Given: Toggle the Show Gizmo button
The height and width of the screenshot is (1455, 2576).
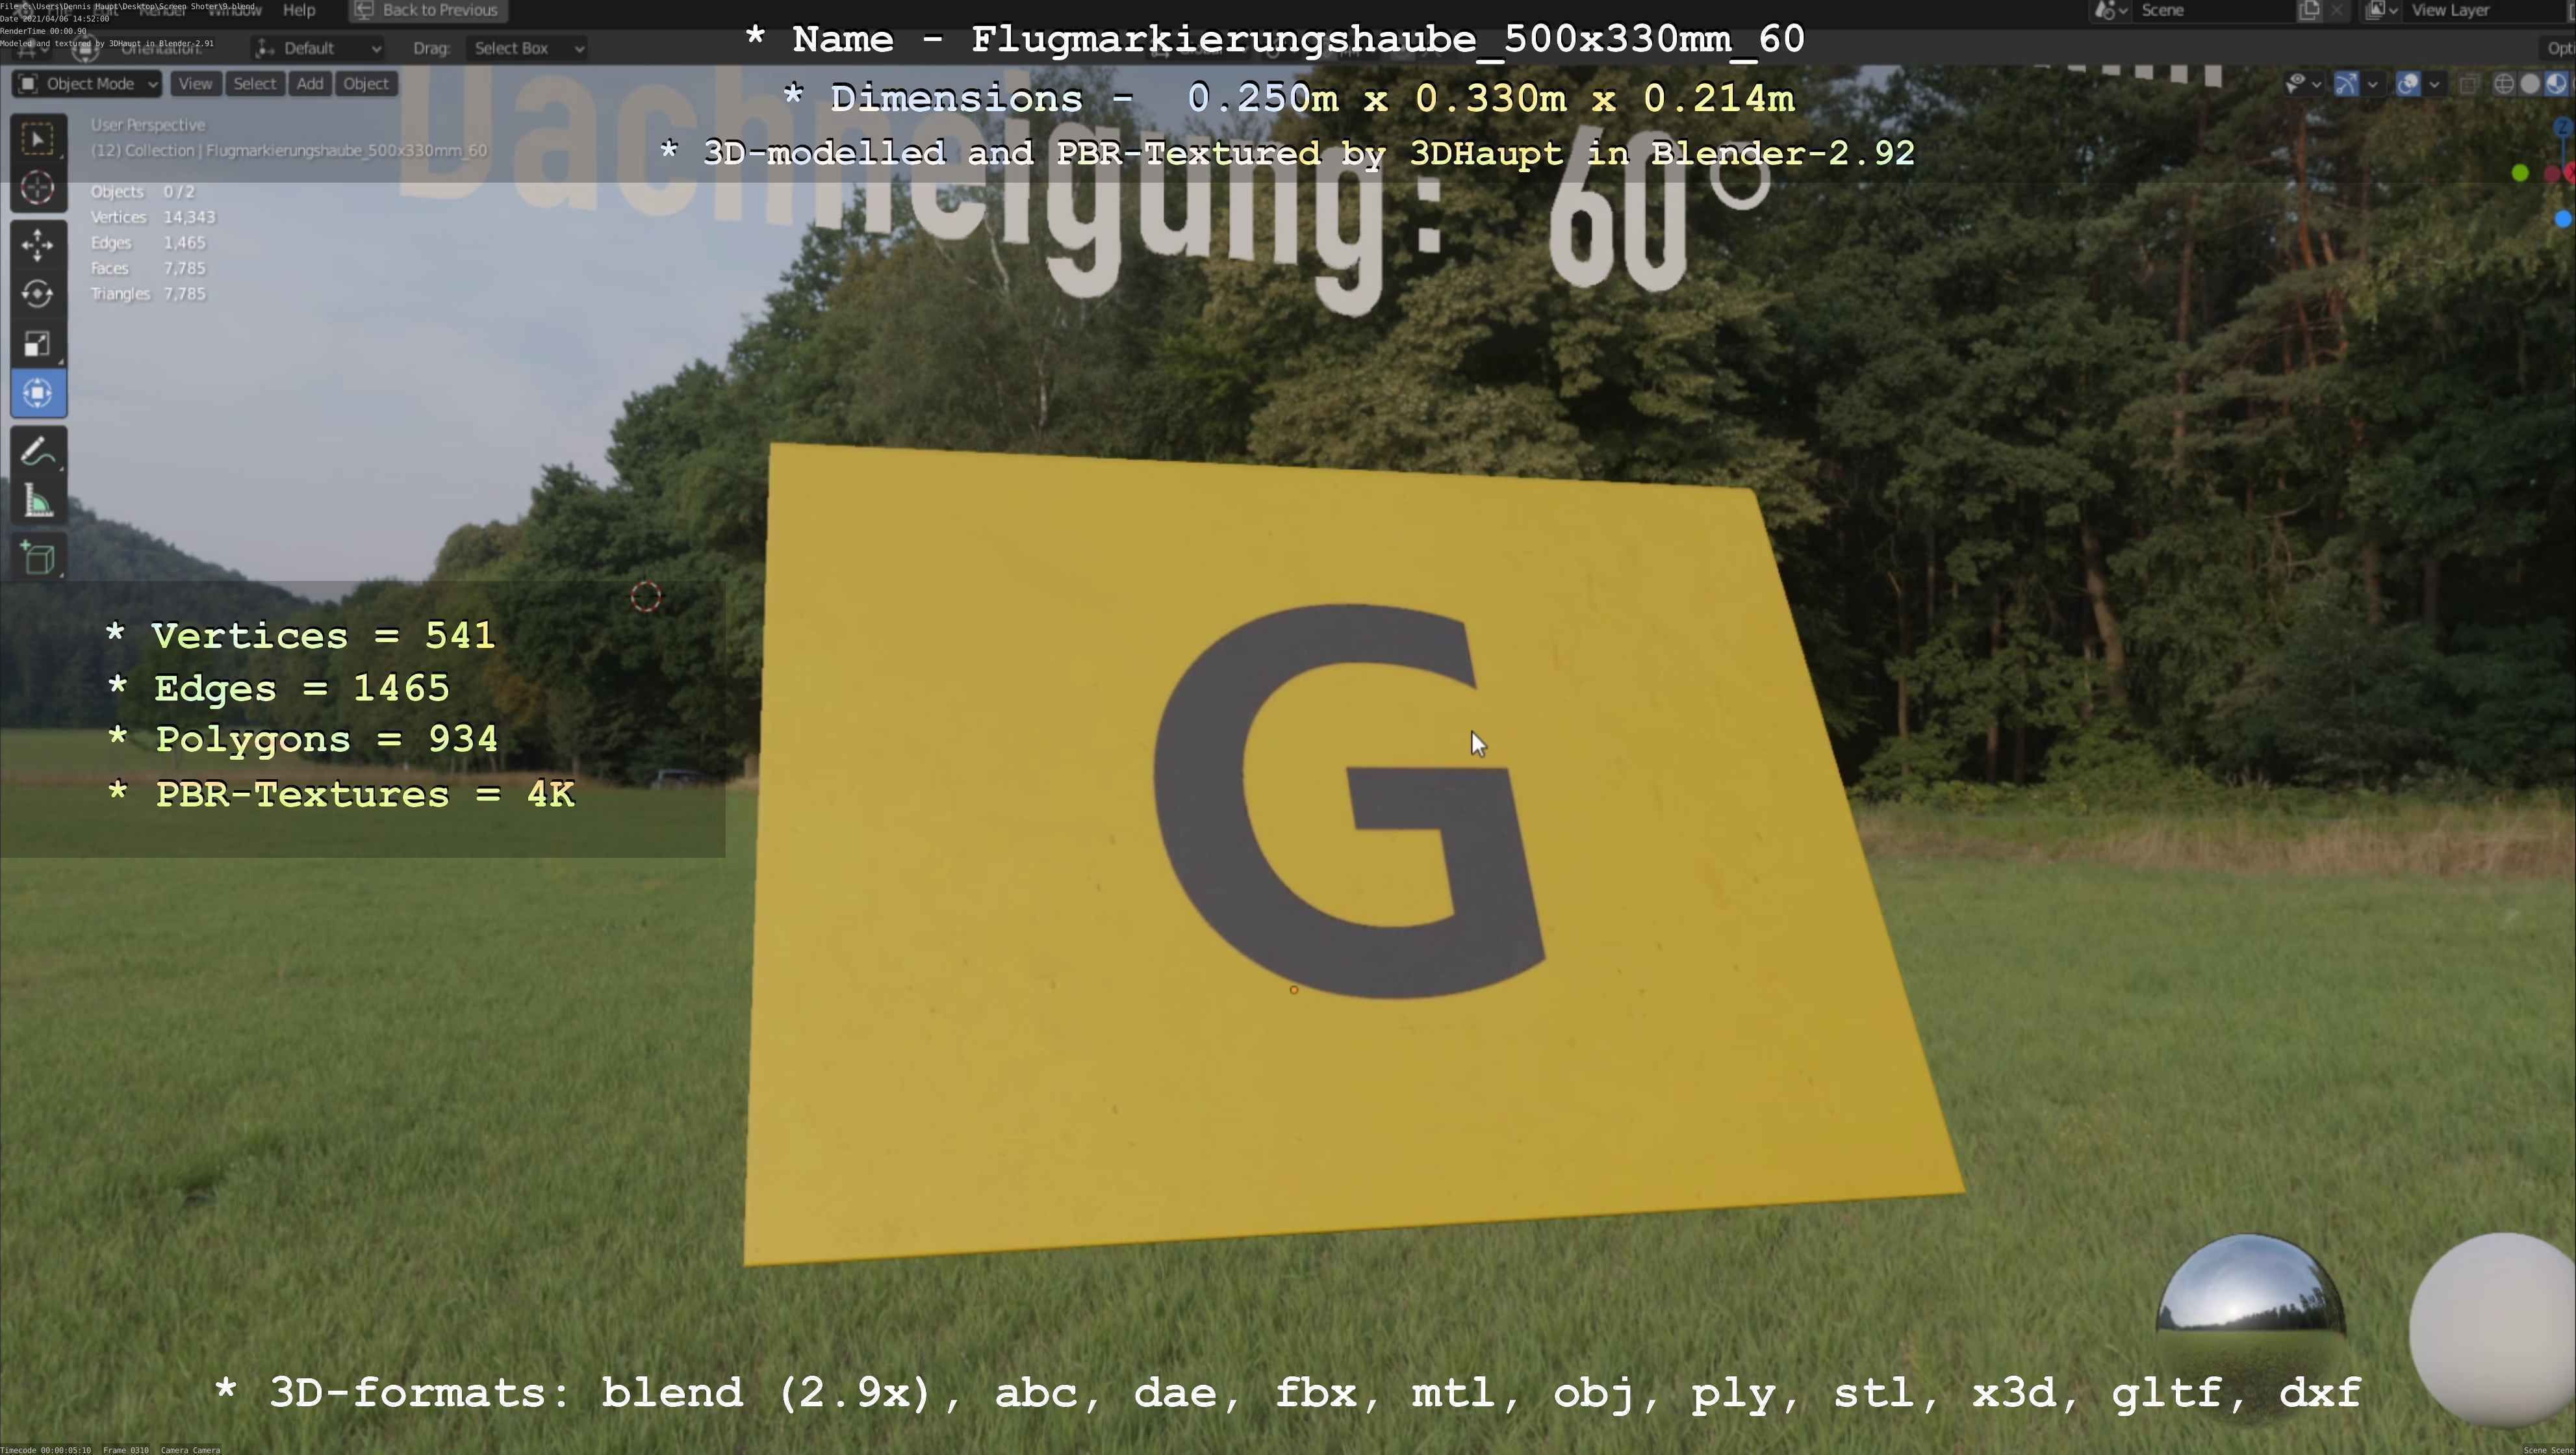Looking at the screenshot, I should [x=2346, y=84].
